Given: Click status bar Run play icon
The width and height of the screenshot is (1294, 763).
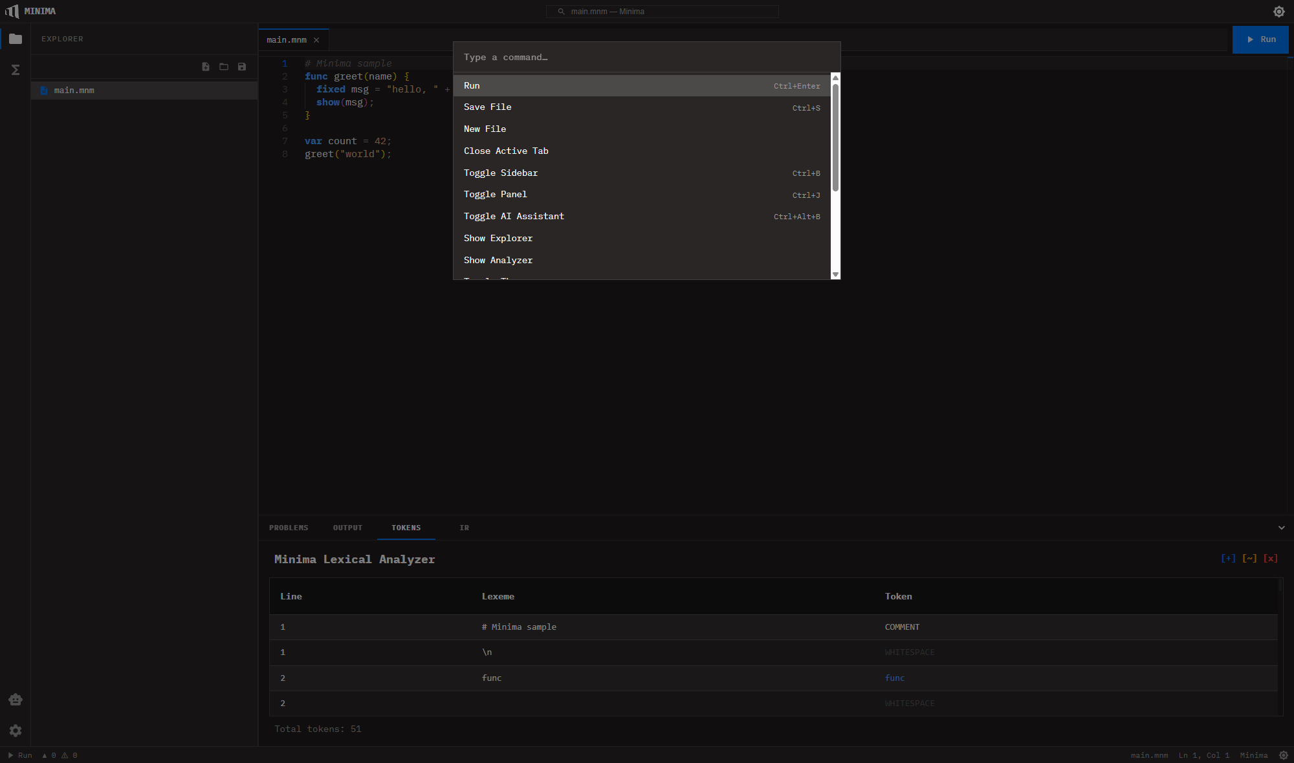Looking at the screenshot, I should pos(10,755).
